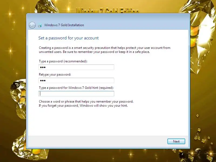The image size is (216, 162).
Task: Click the small gold Windows logo cubes at bottom-right
Action: tap(202, 136)
